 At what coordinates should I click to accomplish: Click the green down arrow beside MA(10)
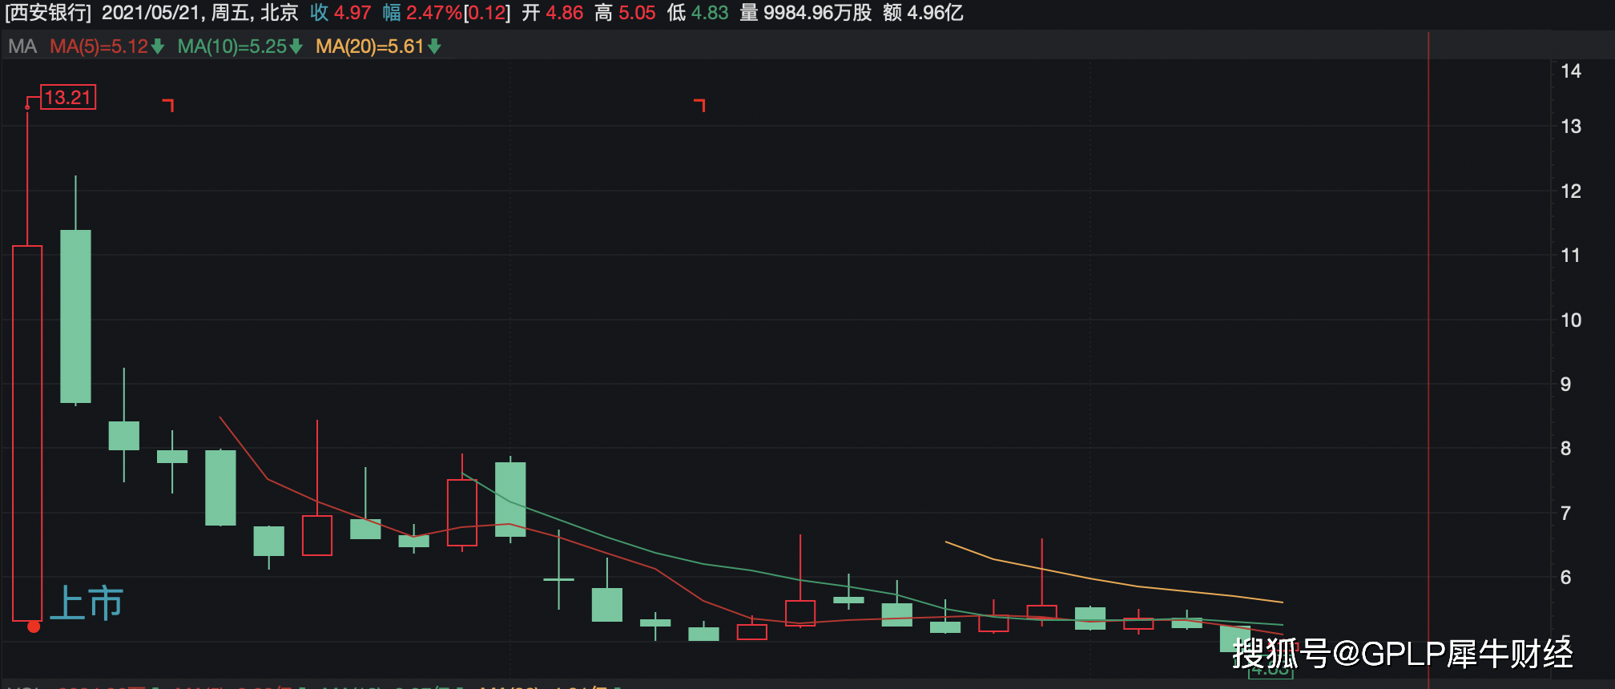[296, 47]
